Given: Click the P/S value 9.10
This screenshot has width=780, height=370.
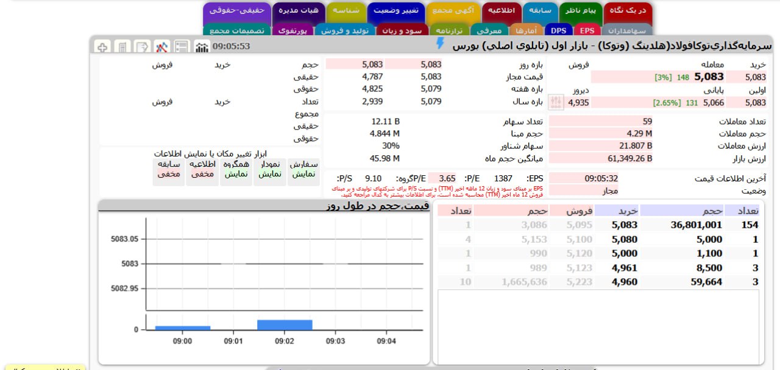Looking at the screenshot, I should pyautogui.click(x=373, y=178).
